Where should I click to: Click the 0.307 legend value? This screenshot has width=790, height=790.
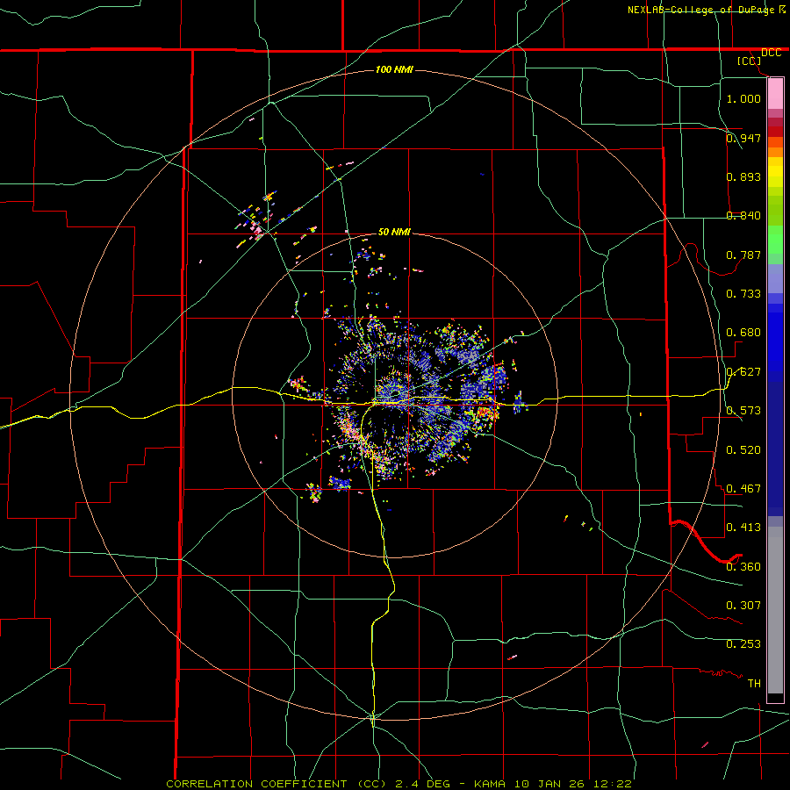click(x=743, y=605)
